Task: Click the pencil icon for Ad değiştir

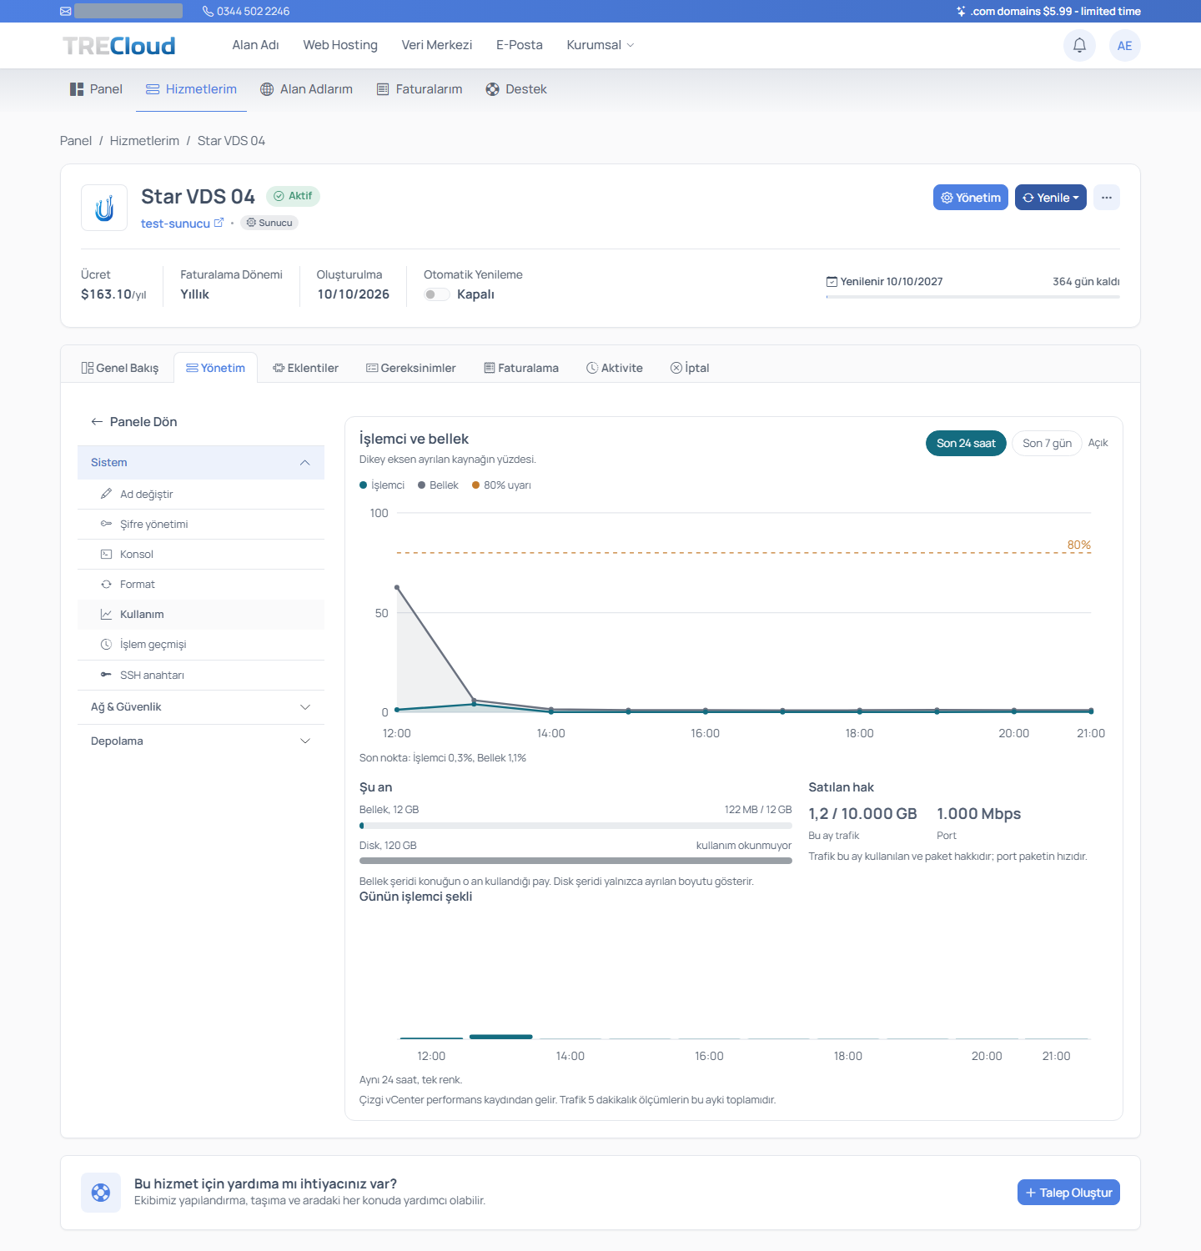Action: (x=106, y=494)
